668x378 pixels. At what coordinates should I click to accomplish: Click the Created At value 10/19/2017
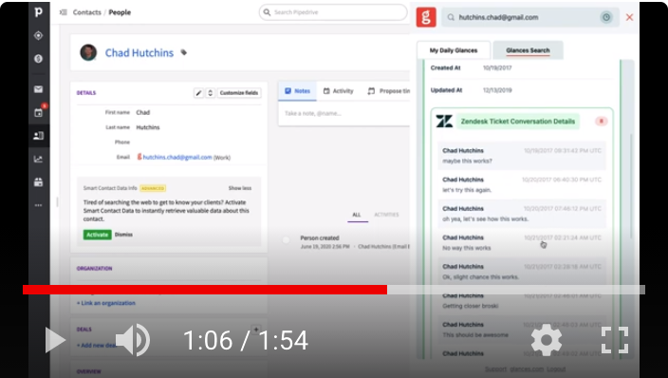coord(497,67)
